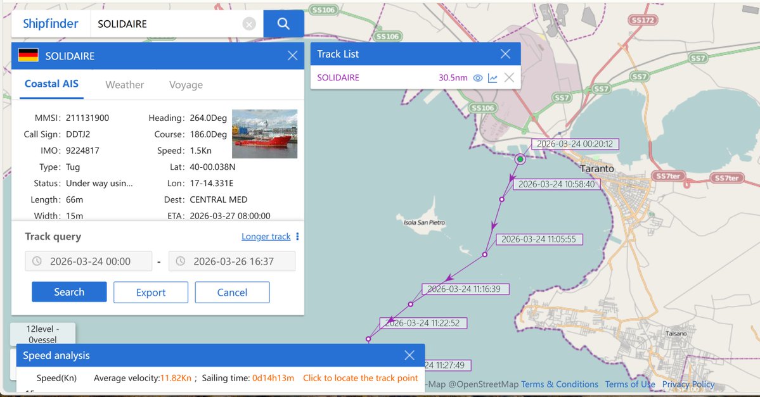Click to locate the track point
760x397 pixels.
[360, 378]
